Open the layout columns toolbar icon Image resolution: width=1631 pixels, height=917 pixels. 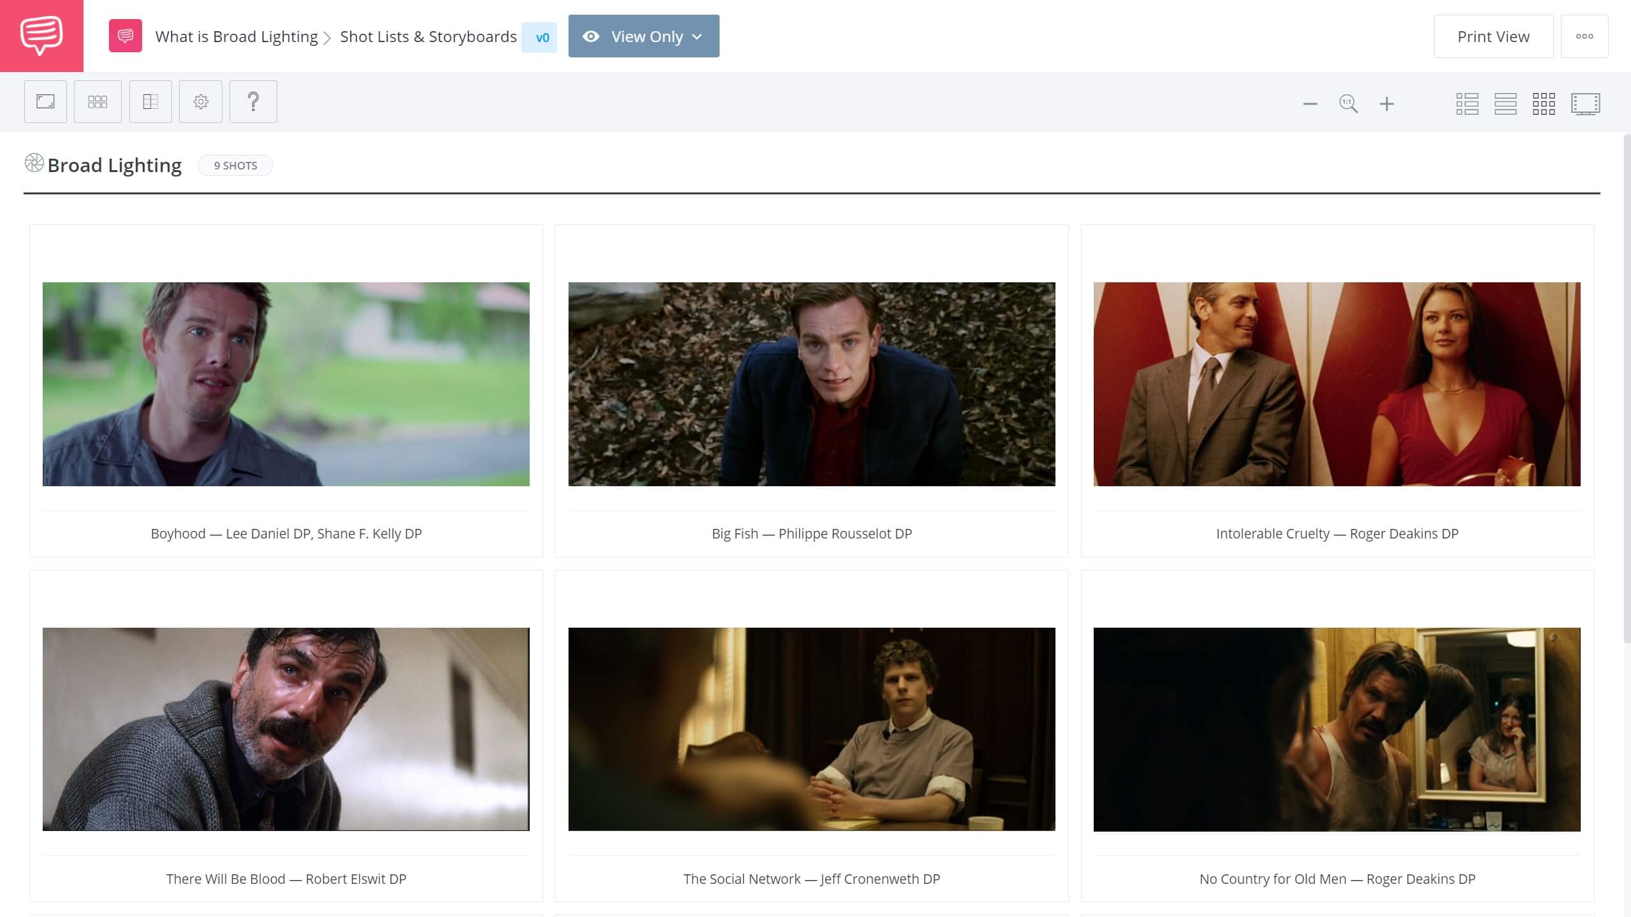pyautogui.click(x=150, y=101)
